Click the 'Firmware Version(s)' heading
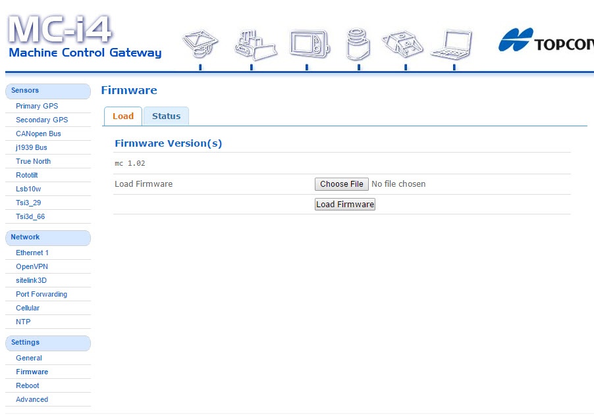 coord(168,143)
